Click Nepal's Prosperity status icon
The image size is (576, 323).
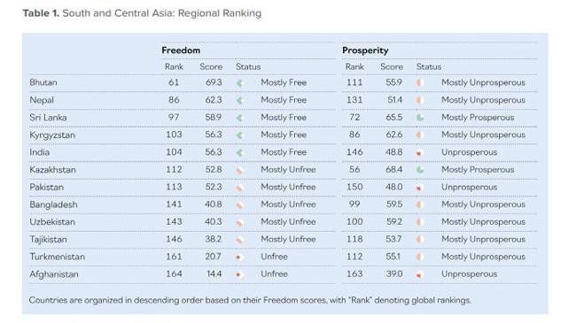419,100
